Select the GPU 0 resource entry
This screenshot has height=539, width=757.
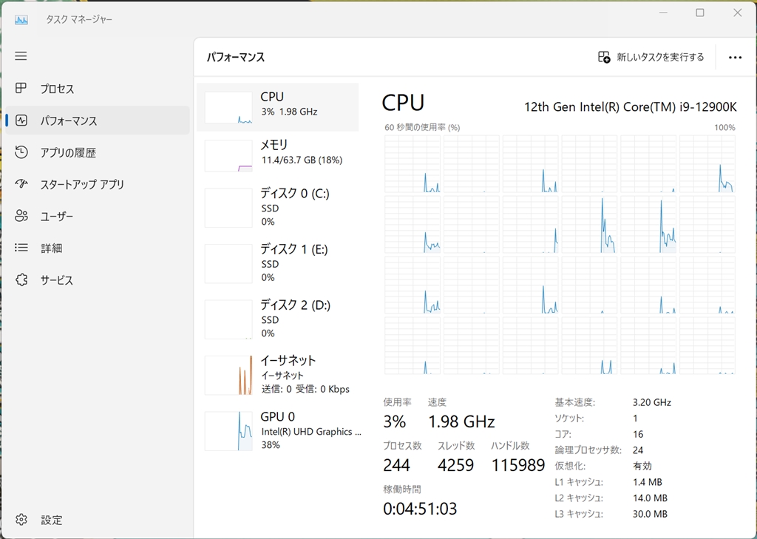(278, 431)
